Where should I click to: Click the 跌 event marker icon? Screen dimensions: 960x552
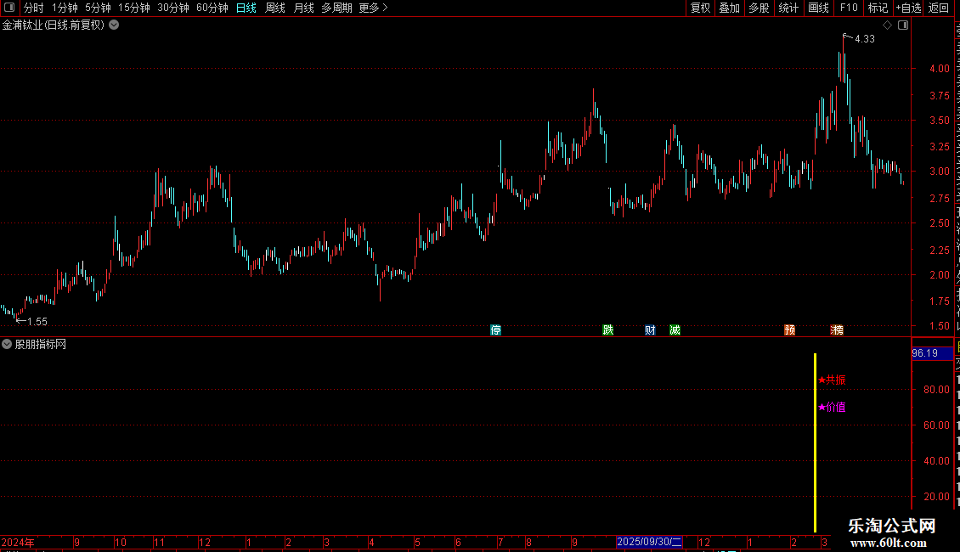(x=608, y=330)
